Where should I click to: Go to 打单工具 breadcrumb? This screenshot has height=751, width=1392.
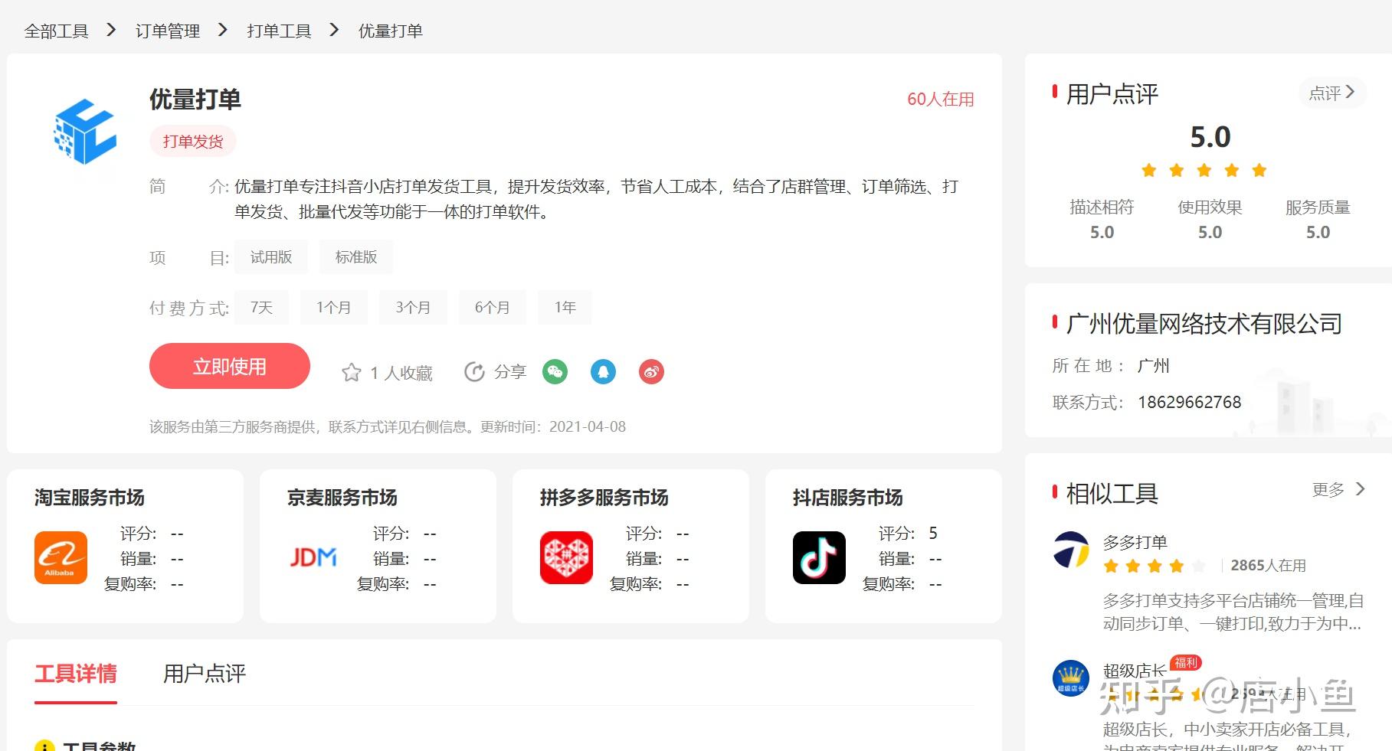tap(279, 31)
